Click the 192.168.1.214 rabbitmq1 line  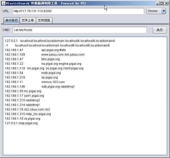[22, 105]
